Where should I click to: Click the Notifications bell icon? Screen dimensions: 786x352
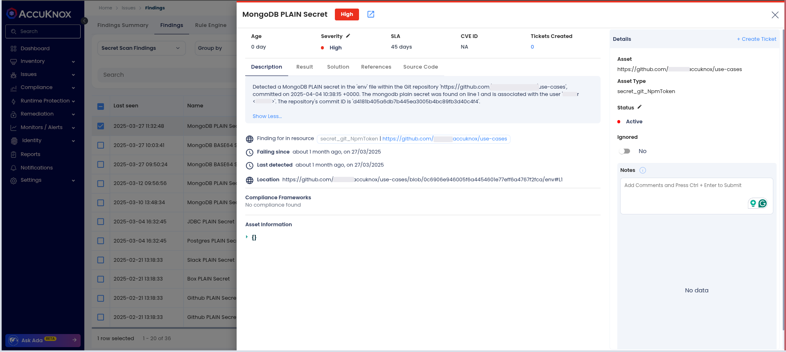pyautogui.click(x=14, y=168)
